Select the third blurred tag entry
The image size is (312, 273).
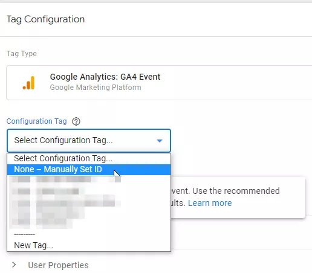[89, 203]
